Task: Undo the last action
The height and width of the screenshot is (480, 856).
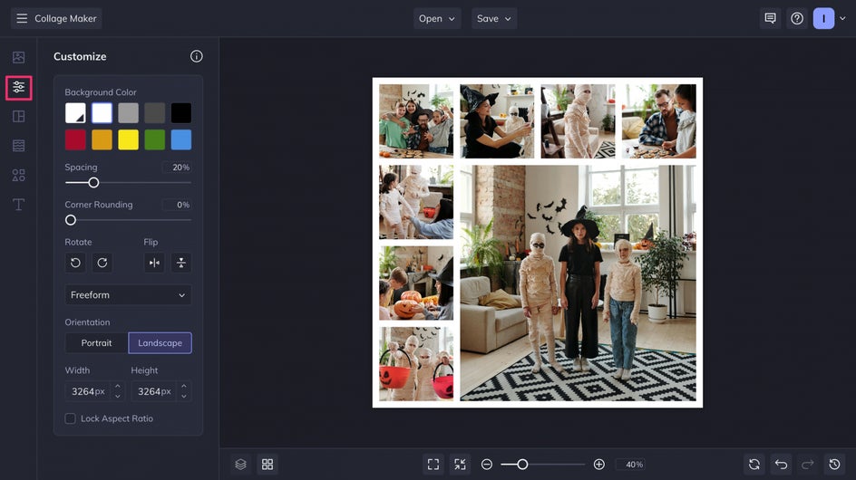Action: tap(782, 465)
